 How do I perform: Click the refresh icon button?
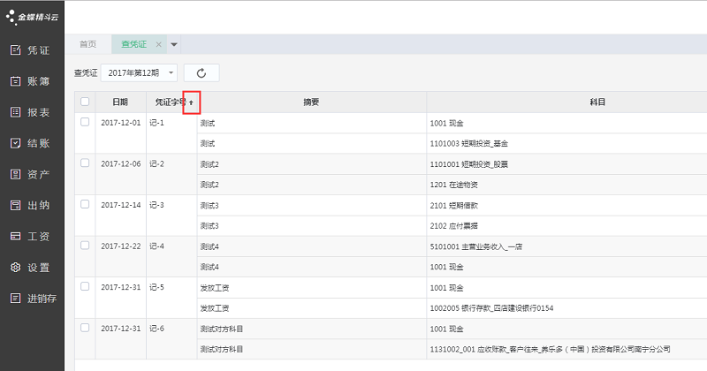(x=201, y=73)
